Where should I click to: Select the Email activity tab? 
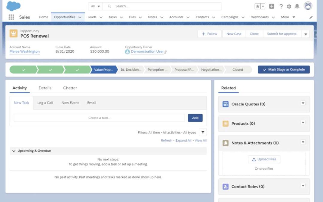tap(92, 103)
